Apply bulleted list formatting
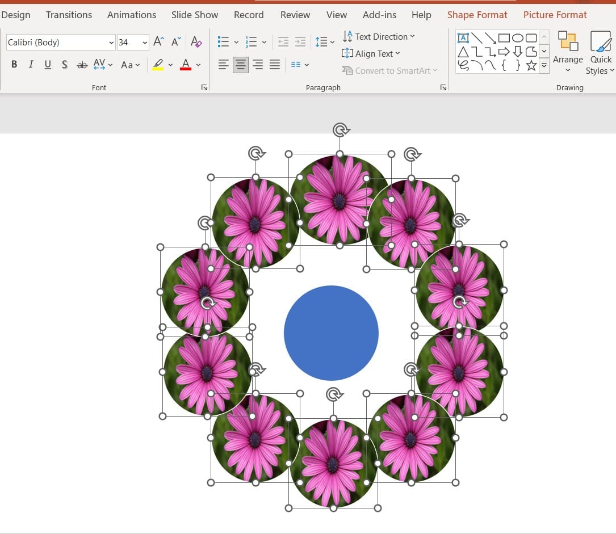 click(x=224, y=41)
